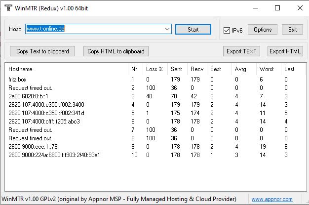Click Recv value 174 for hop 5
The image size is (309, 205).
pos(195,113)
